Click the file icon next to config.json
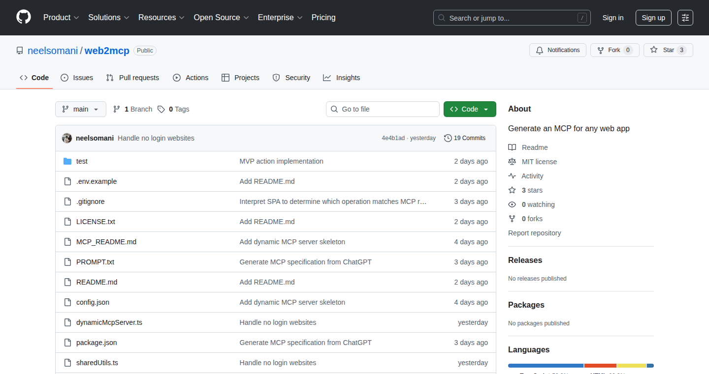The width and height of the screenshot is (709, 374). click(67, 302)
